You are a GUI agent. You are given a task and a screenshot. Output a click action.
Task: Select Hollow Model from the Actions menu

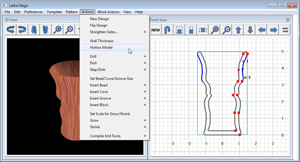(101, 48)
